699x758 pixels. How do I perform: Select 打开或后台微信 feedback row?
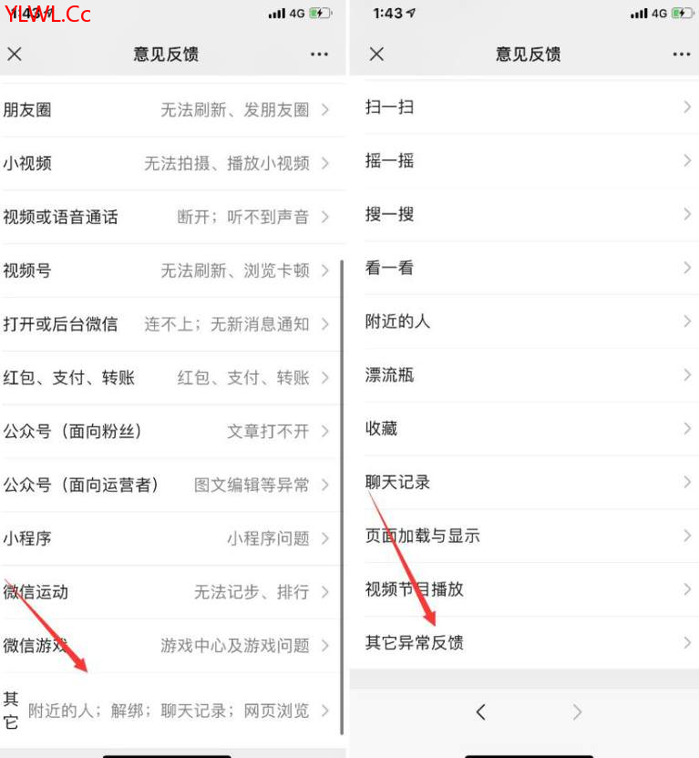pos(173,324)
